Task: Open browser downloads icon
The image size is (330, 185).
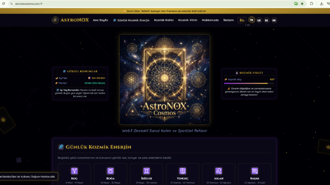Action: pos(321,4)
